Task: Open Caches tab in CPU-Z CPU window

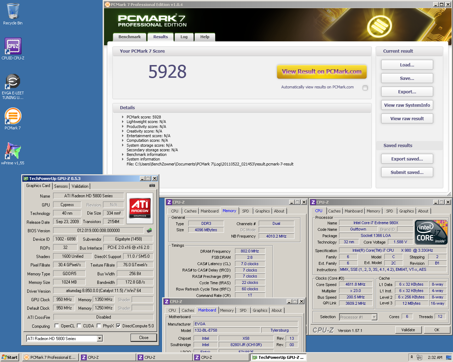Action: pos(334,211)
